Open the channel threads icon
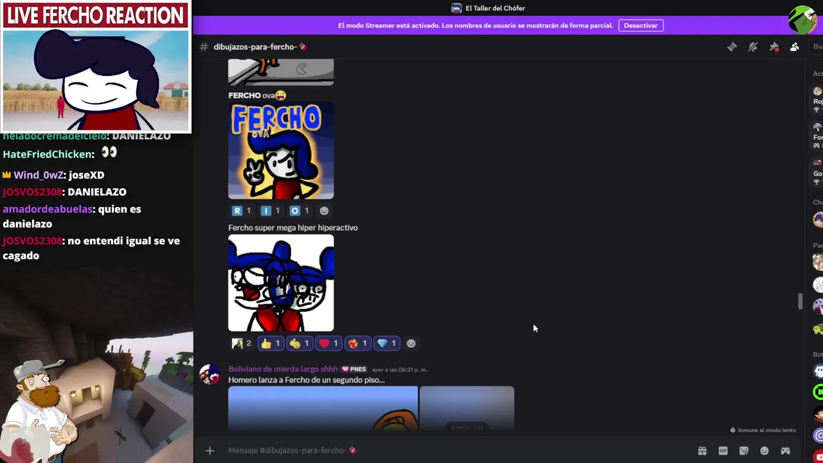The width and height of the screenshot is (823, 463). click(x=732, y=47)
